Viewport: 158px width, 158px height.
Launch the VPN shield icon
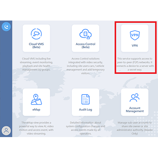pyautogui.click(x=135, y=35)
